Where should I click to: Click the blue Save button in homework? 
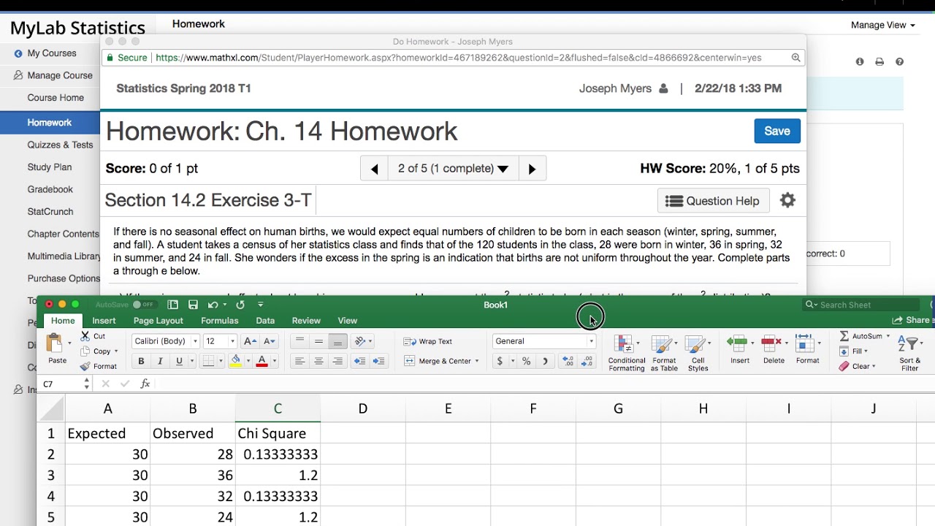[x=777, y=131]
